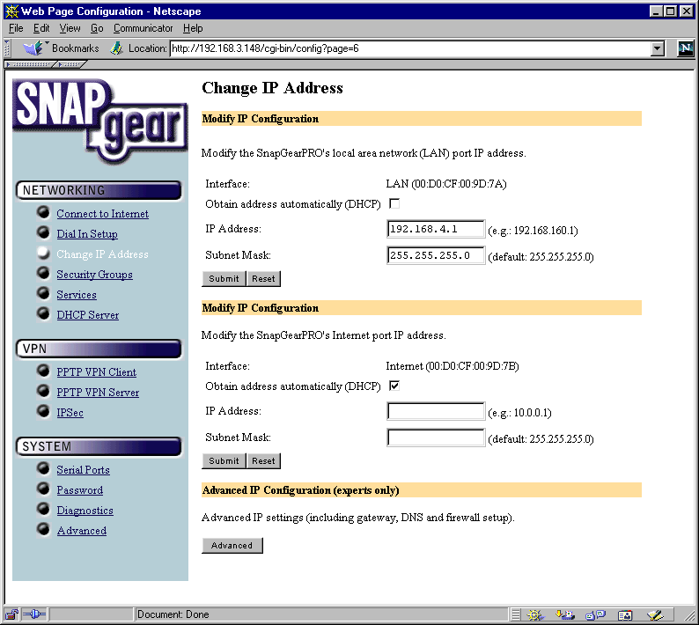This screenshot has width=699, height=625.
Task: Click the Bookmarks icon in the toolbar
Action: coord(33,48)
